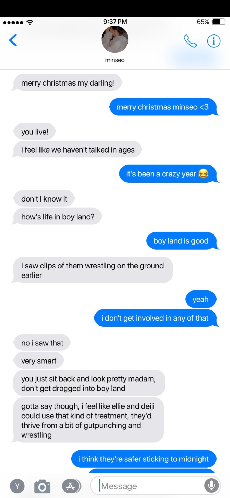Viewport: 230px width, 498px height.
Task: Tap the Wi-Fi signal icon in the status bar
Action: coord(30,22)
